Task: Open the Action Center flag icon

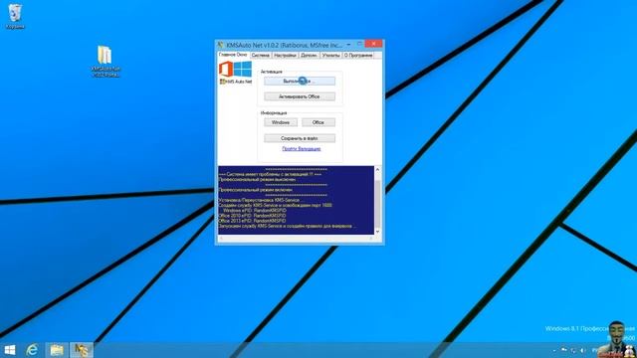Action: 564,350
